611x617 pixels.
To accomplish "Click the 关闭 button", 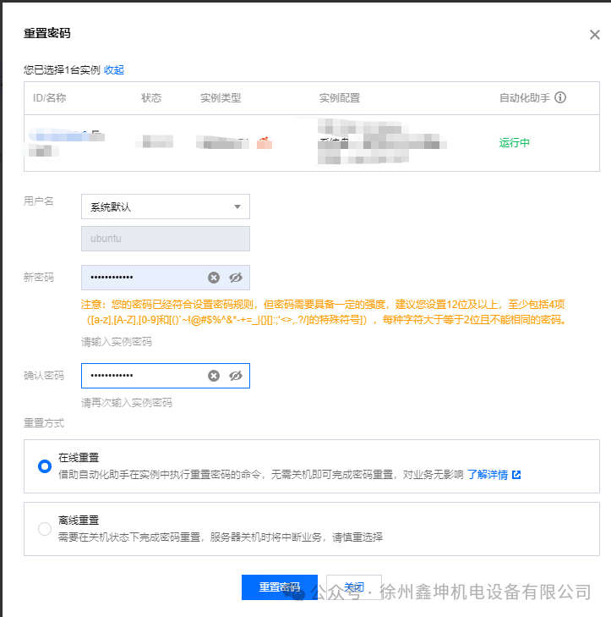I will [353, 587].
